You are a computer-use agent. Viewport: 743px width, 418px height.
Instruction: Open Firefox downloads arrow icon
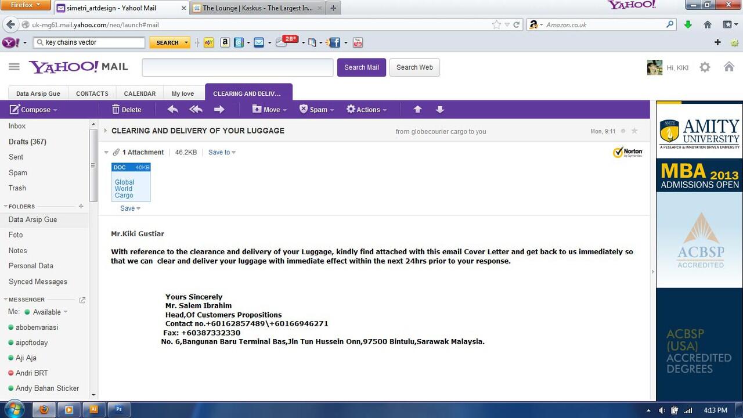point(688,24)
